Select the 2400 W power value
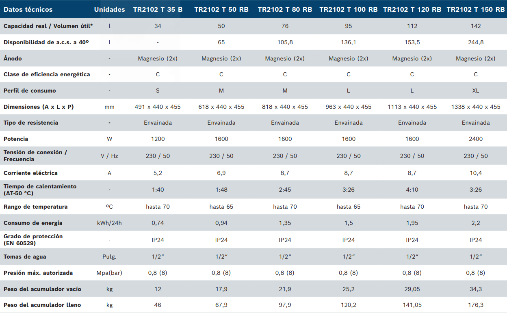The height and width of the screenshot is (313, 507). [x=475, y=139]
